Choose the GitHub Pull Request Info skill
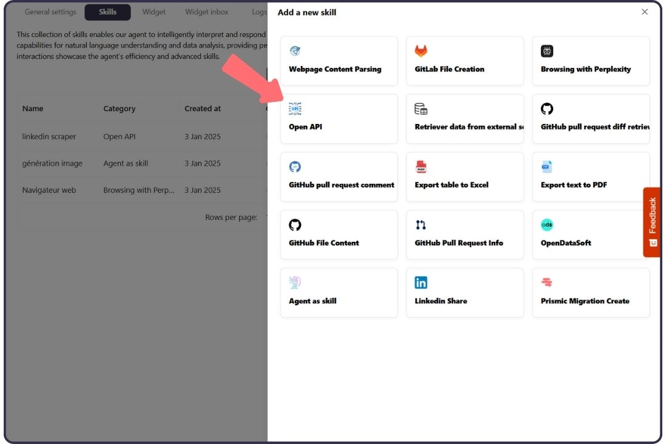Image resolution: width=666 pixels, height=444 pixels. pos(465,234)
